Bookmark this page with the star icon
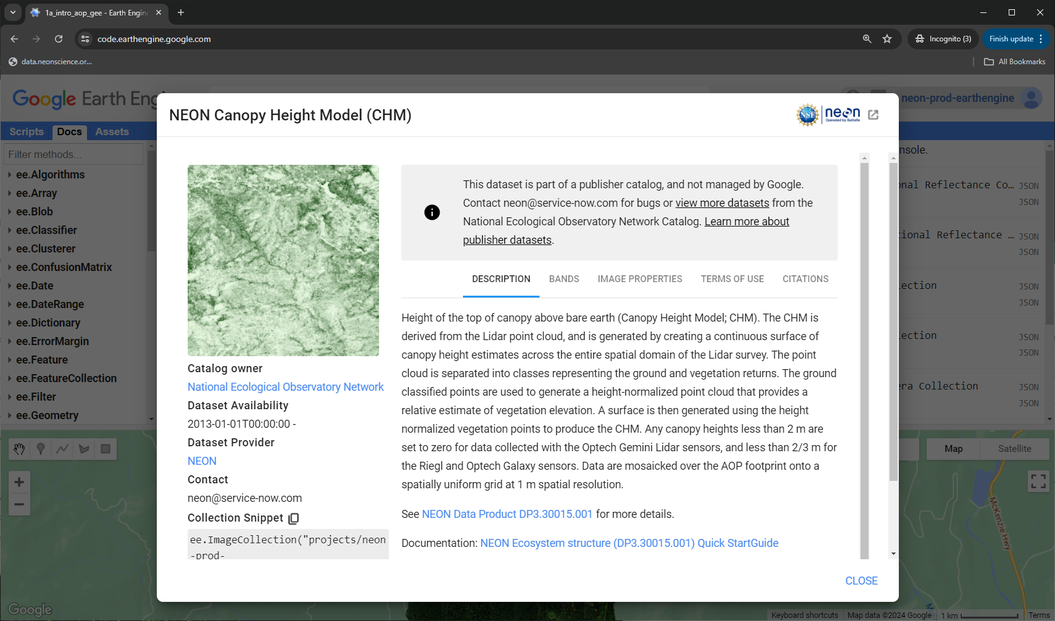Image resolution: width=1055 pixels, height=621 pixels. point(887,39)
